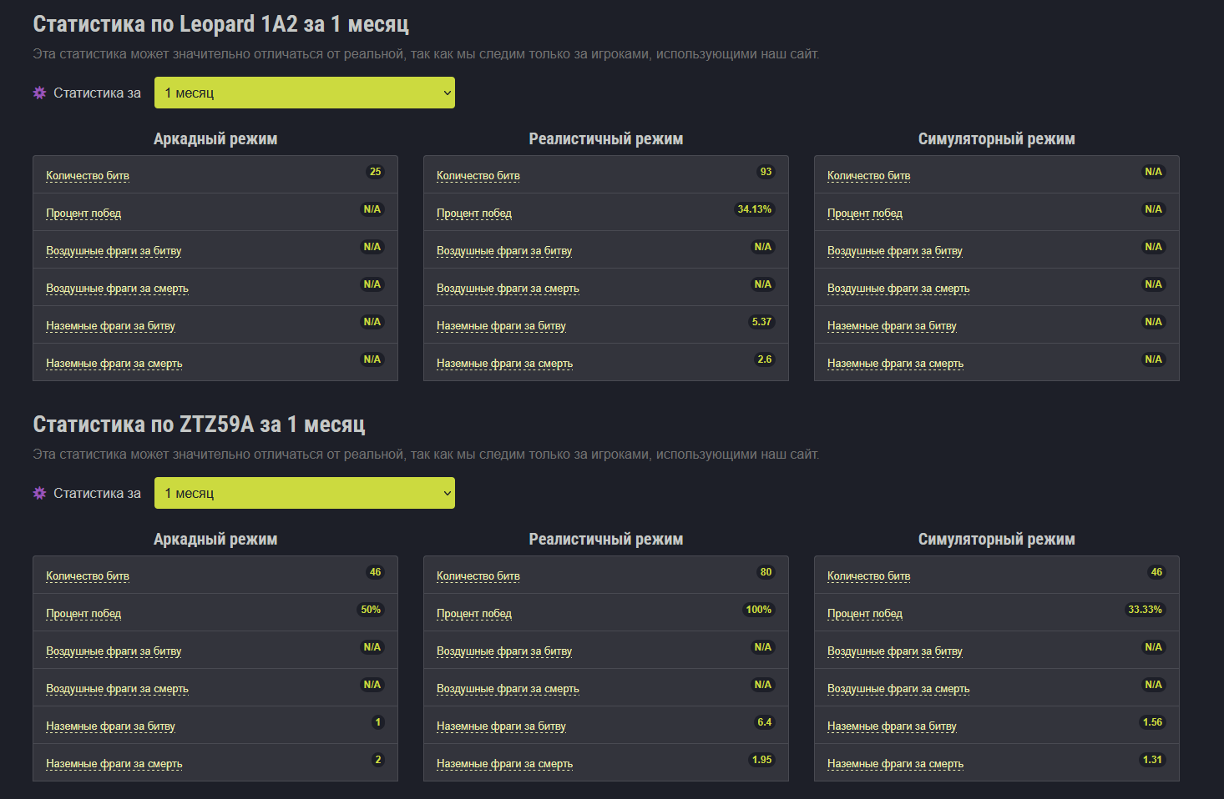This screenshot has width=1224, height=799.
Task: Click the 93 battles badge in Leopard realistic
Action: pos(766,172)
